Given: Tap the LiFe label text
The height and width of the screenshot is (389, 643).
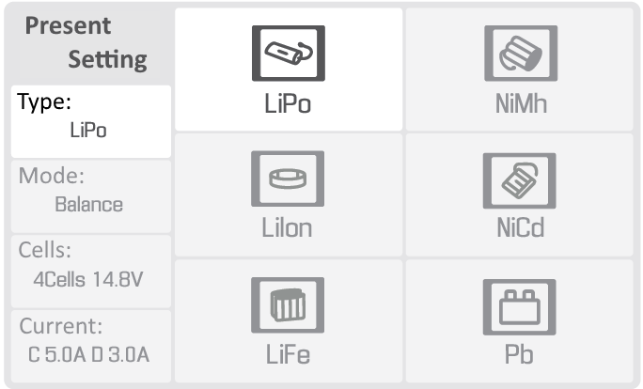Looking at the screenshot, I should (288, 354).
